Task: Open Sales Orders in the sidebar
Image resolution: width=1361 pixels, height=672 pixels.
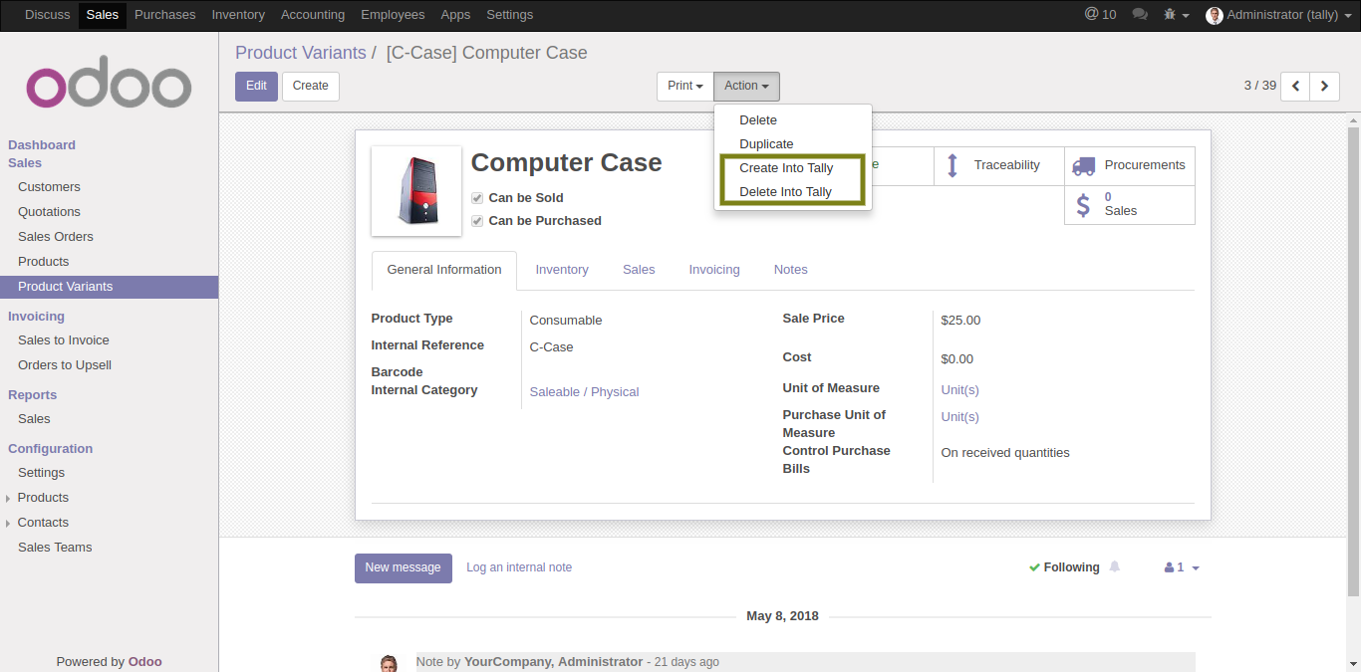Action: tap(56, 237)
